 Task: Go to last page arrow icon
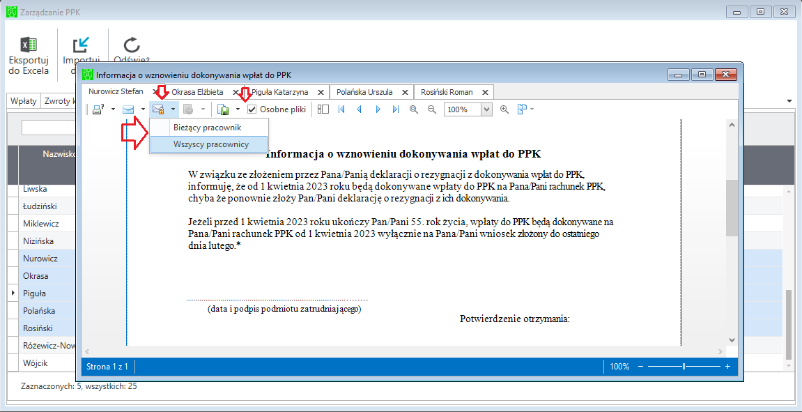395,109
